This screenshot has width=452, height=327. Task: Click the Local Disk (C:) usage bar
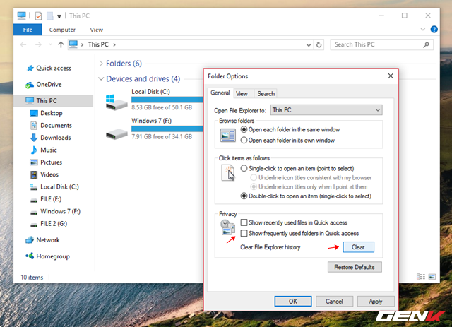point(167,100)
